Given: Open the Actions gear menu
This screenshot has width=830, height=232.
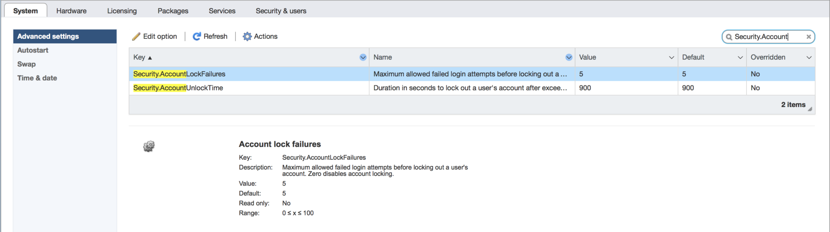Looking at the screenshot, I should pos(247,37).
